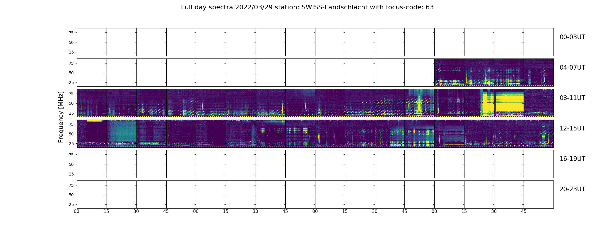This screenshot has width=615, height=234.
Task: Click the 25 tick label of the 04-07UT row
Action: tap(71, 82)
